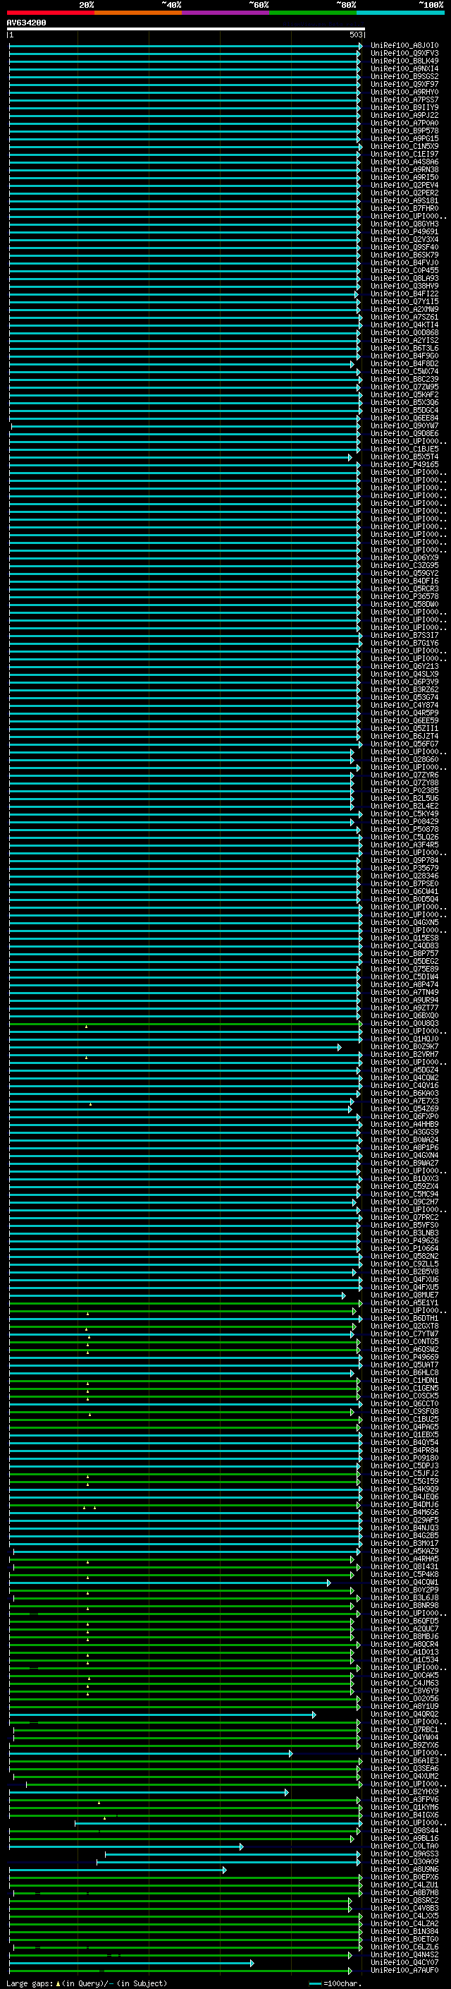Select hit UniRef100_A7E7X3
Image resolution: width=451 pixels, height=1989 pixels.
(x=404, y=1101)
